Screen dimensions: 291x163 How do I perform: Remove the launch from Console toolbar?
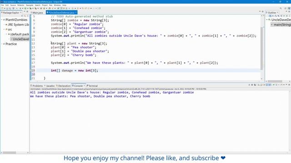(x=252, y=85)
